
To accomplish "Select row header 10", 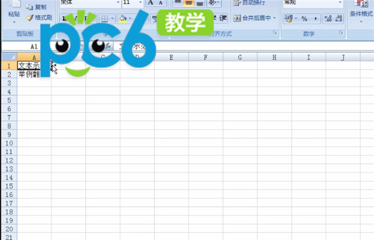I will 9,143.
